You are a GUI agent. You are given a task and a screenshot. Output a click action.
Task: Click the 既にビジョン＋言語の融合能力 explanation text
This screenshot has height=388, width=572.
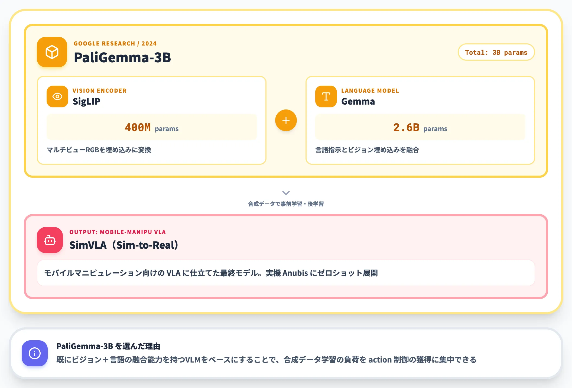pos(266,360)
